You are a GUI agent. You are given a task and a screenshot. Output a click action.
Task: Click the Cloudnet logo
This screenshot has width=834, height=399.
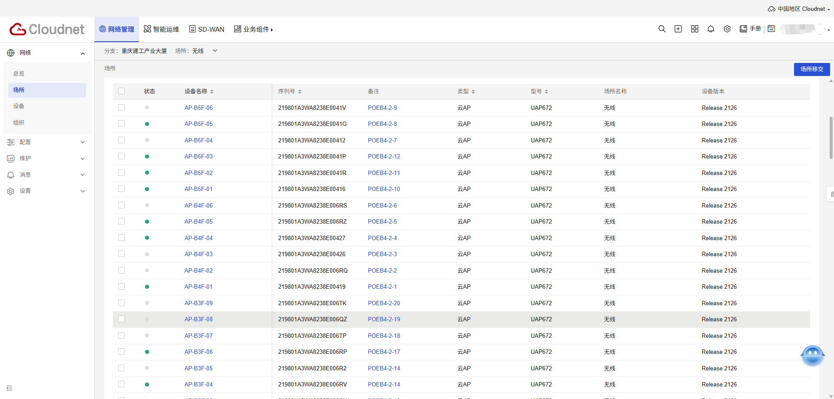click(47, 29)
